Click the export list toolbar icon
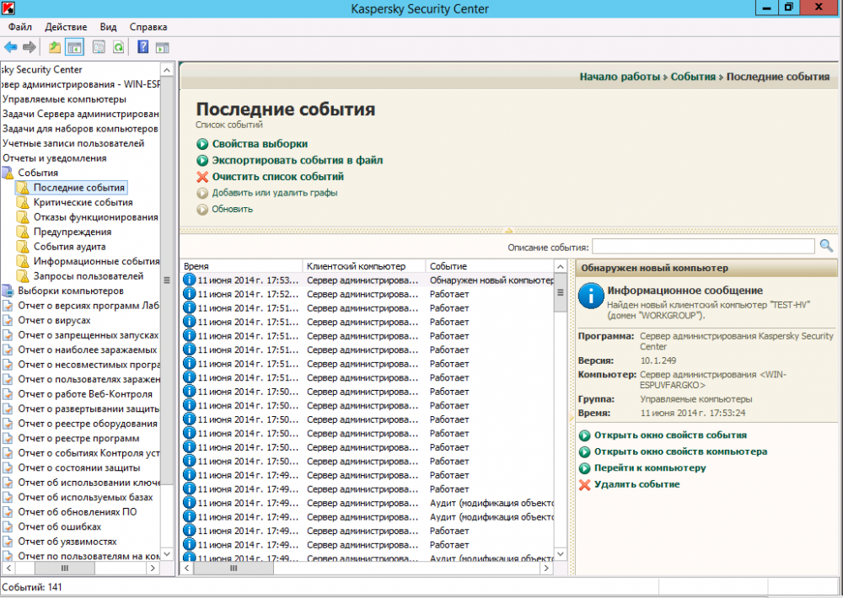843x598 pixels. [x=99, y=47]
